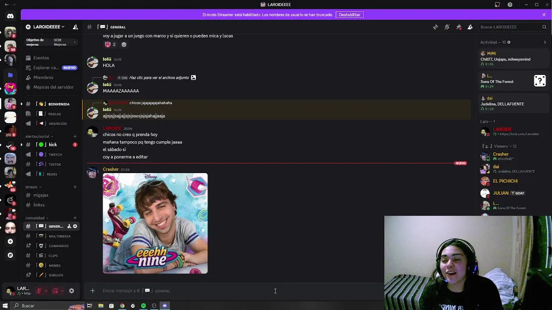552x310 pixels.
Task: Open the eeehh nine image from Crasher
Action: [155, 223]
